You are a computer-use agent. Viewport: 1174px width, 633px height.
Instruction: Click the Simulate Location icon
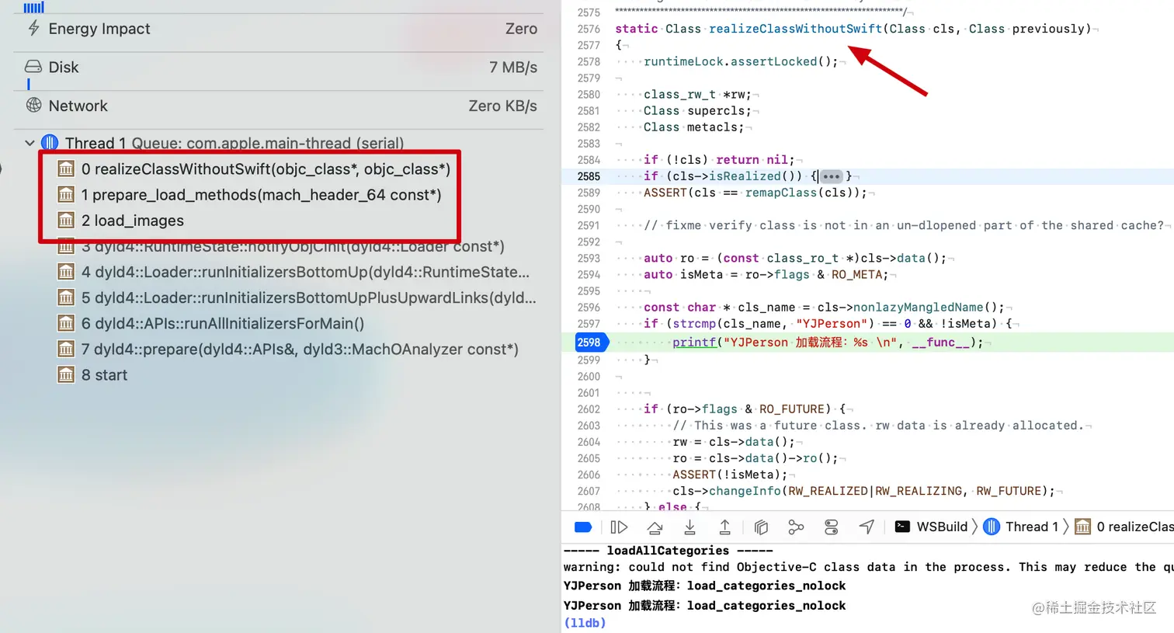(x=867, y=527)
